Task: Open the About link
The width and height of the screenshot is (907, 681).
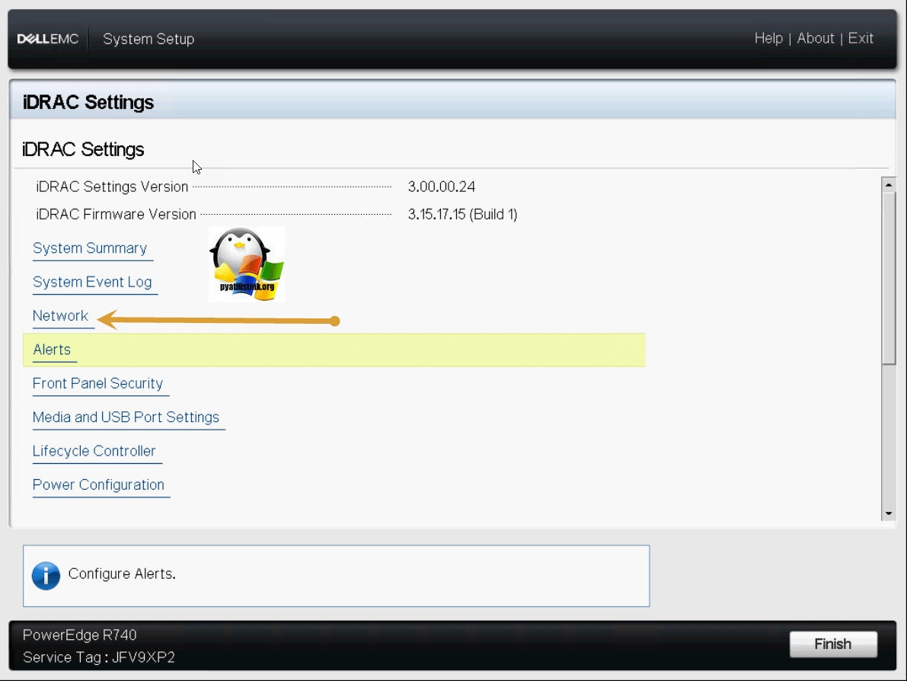Action: click(816, 38)
